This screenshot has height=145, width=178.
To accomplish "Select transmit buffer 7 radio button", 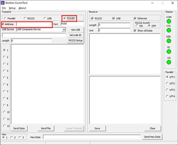I will point(4,91).
